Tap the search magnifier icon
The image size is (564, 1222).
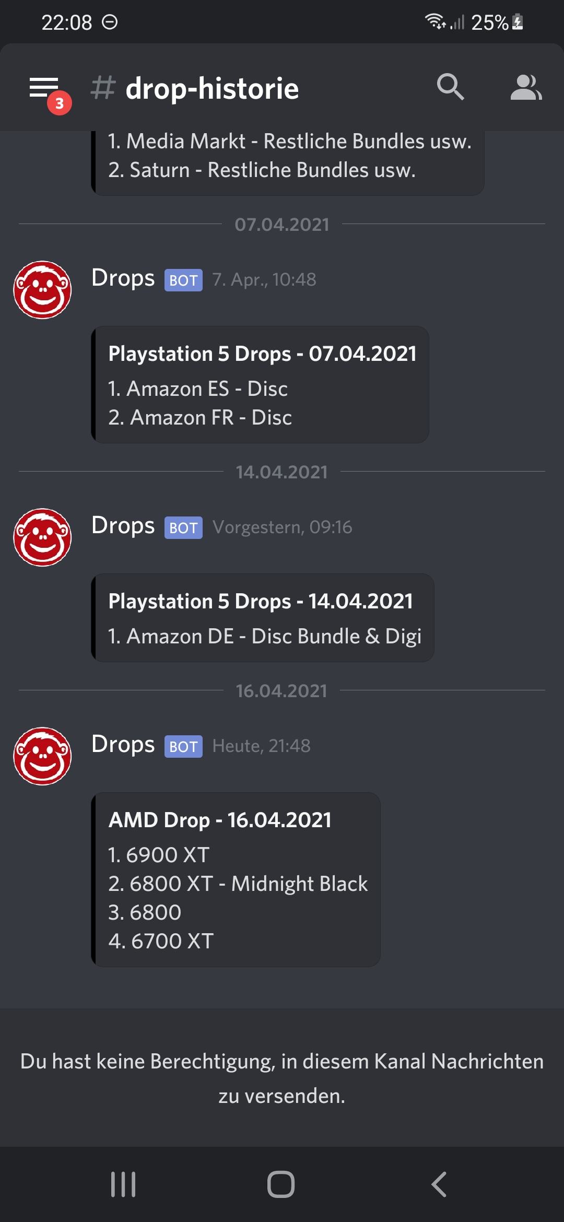[x=450, y=87]
